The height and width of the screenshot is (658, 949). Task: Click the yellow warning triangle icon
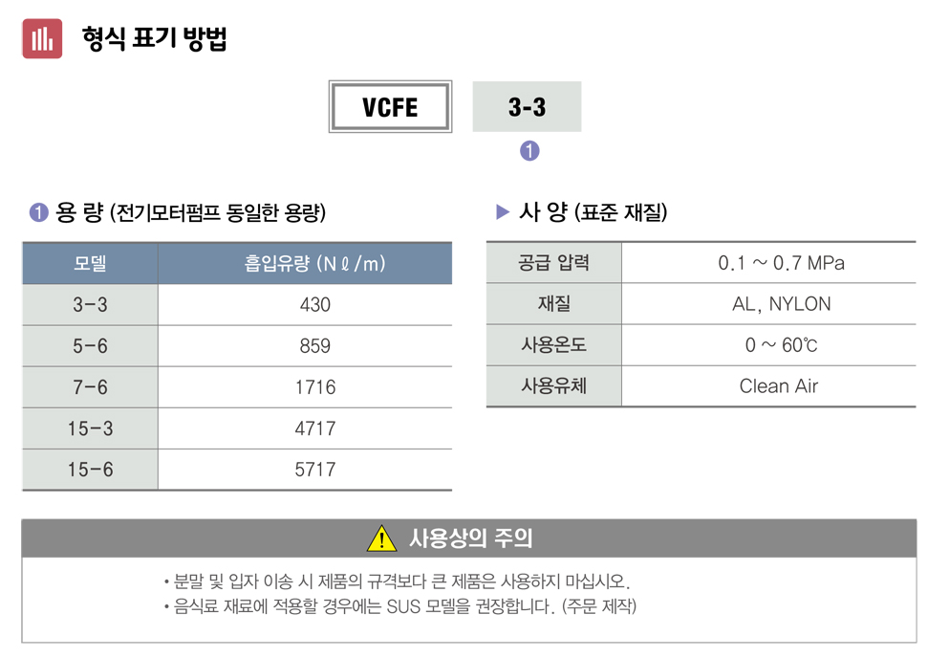pos(381,539)
